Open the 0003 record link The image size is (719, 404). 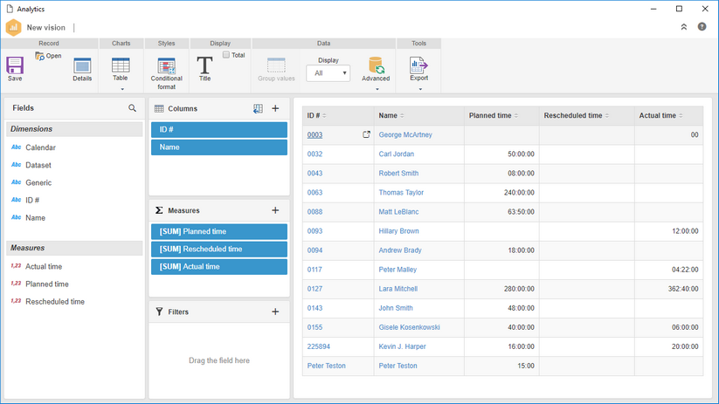click(x=315, y=134)
